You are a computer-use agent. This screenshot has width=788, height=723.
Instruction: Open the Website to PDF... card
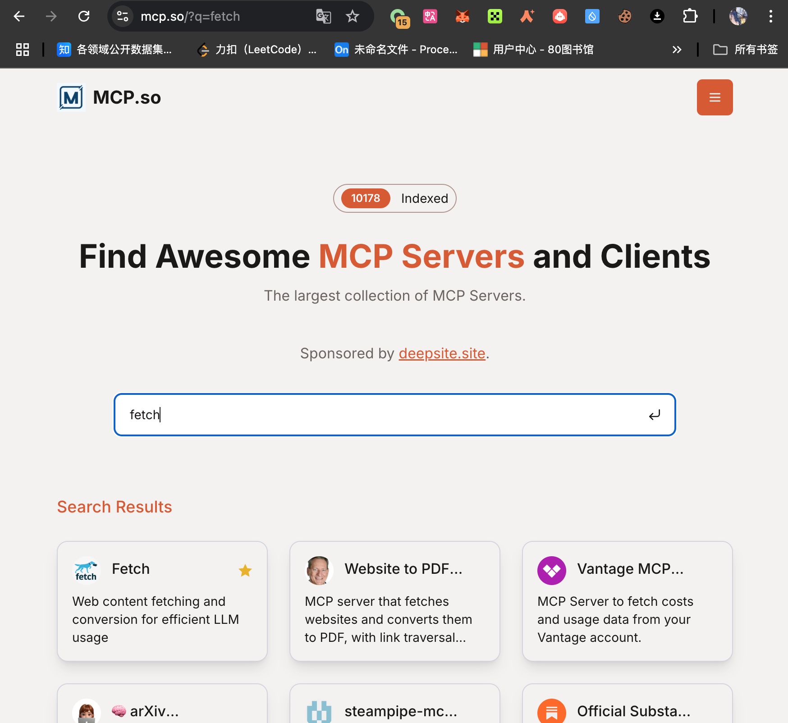point(395,601)
